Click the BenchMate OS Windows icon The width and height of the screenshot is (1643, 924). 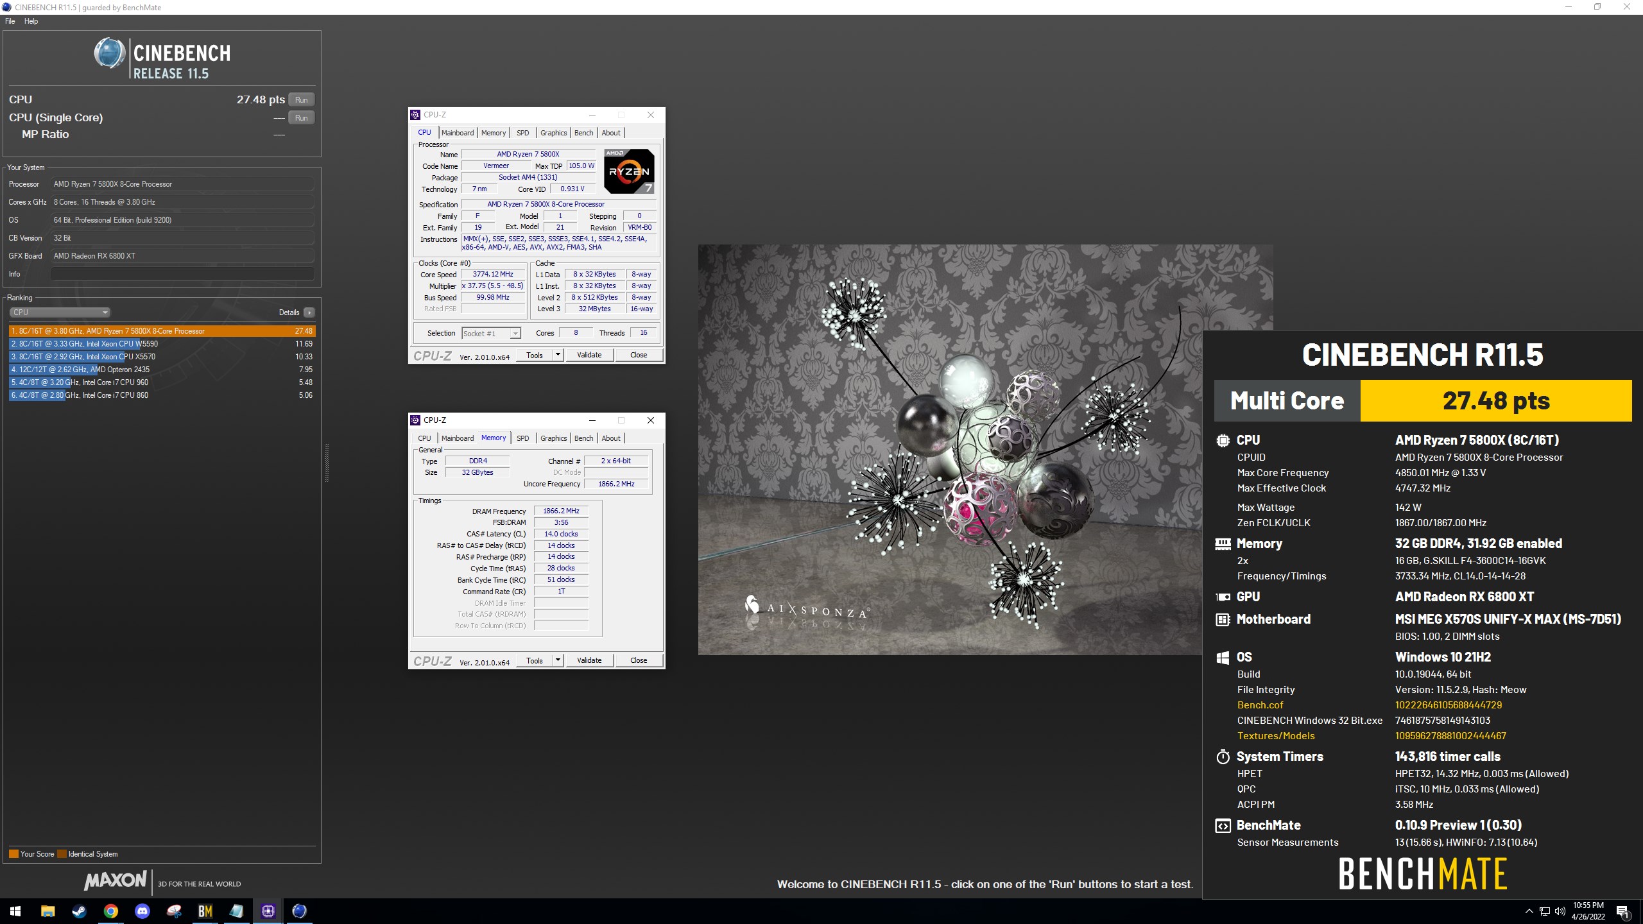1223,657
